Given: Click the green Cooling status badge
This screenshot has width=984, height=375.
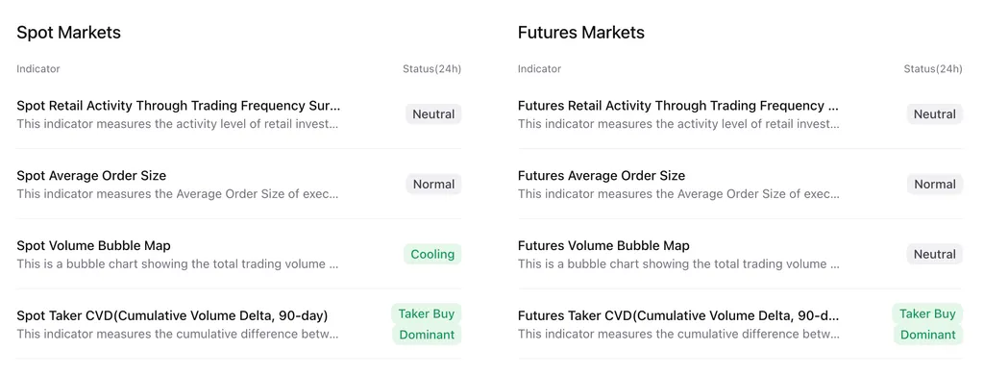Looking at the screenshot, I should [x=432, y=255].
